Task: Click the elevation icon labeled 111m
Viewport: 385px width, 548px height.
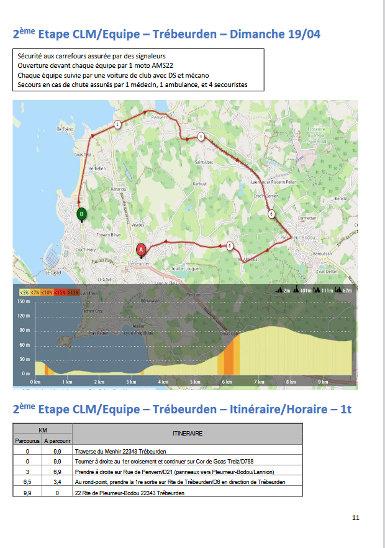Action: (x=326, y=290)
